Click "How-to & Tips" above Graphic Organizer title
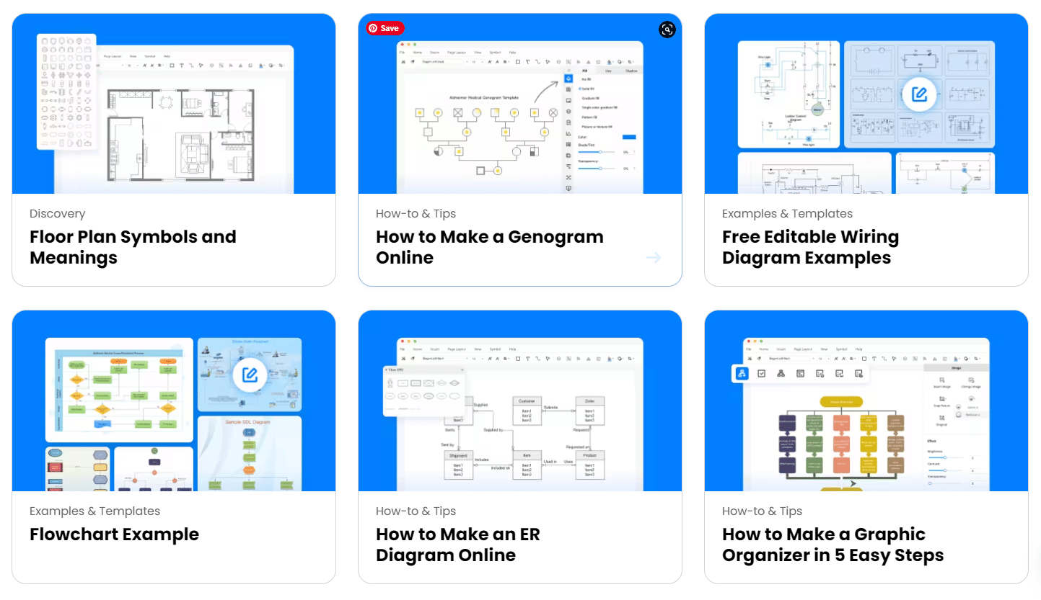The width and height of the screenshot is (1041, 600). pos(762,511)
